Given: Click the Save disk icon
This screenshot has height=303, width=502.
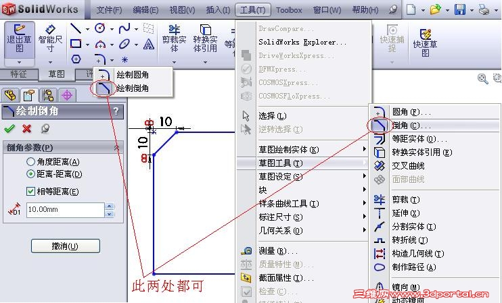Looking at the screenshot, I should click(x=460, y=9).
